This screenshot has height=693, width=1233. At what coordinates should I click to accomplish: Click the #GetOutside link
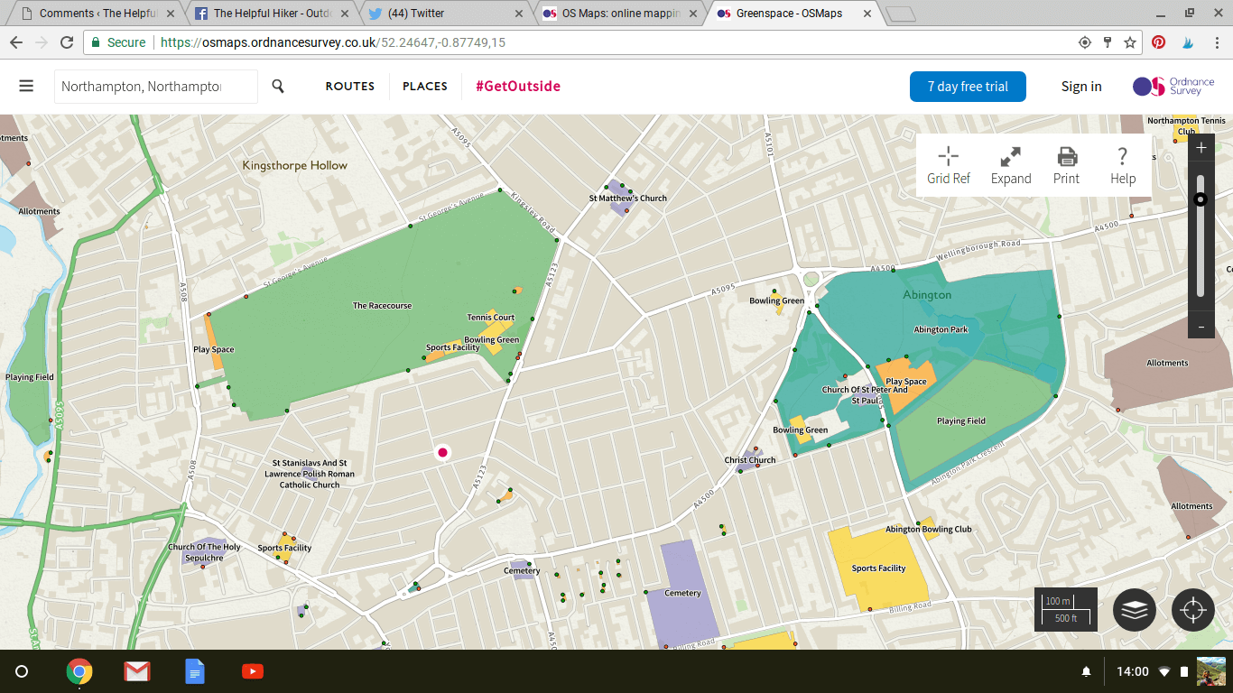pyautogui.click(x=518, y=87)
